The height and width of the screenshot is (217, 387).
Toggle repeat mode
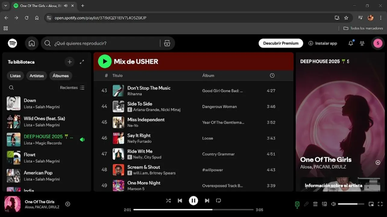coord(219,200)
